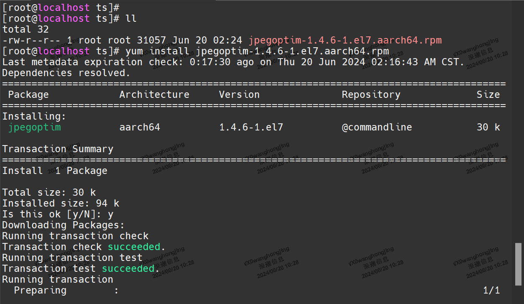Click the 'Dependencies resolved.' line

click(67, 73)
